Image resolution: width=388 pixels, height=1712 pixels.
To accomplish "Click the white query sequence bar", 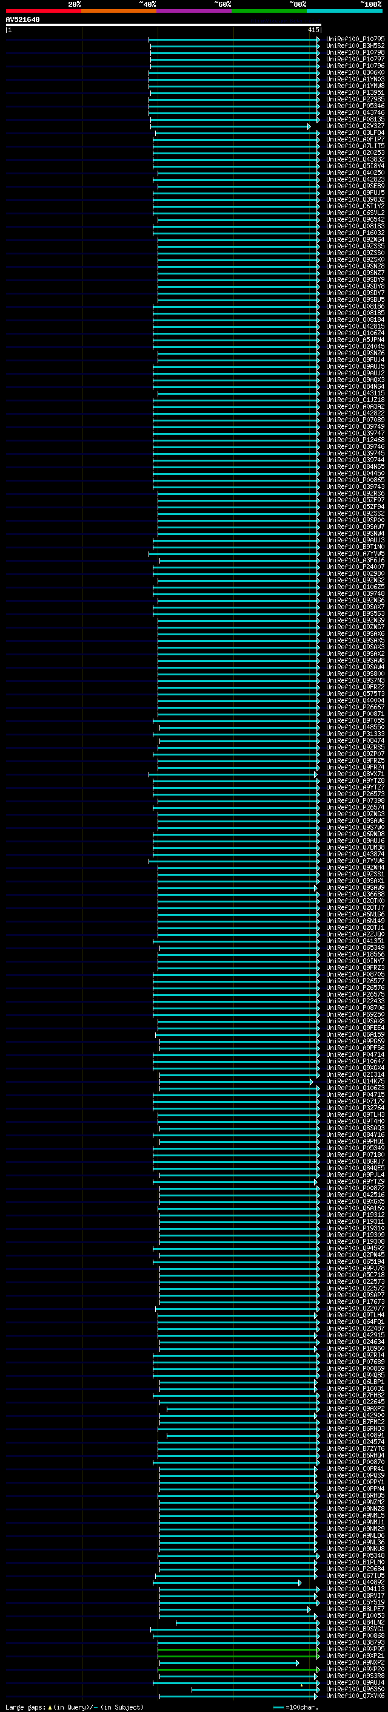I will pos(164,26).
